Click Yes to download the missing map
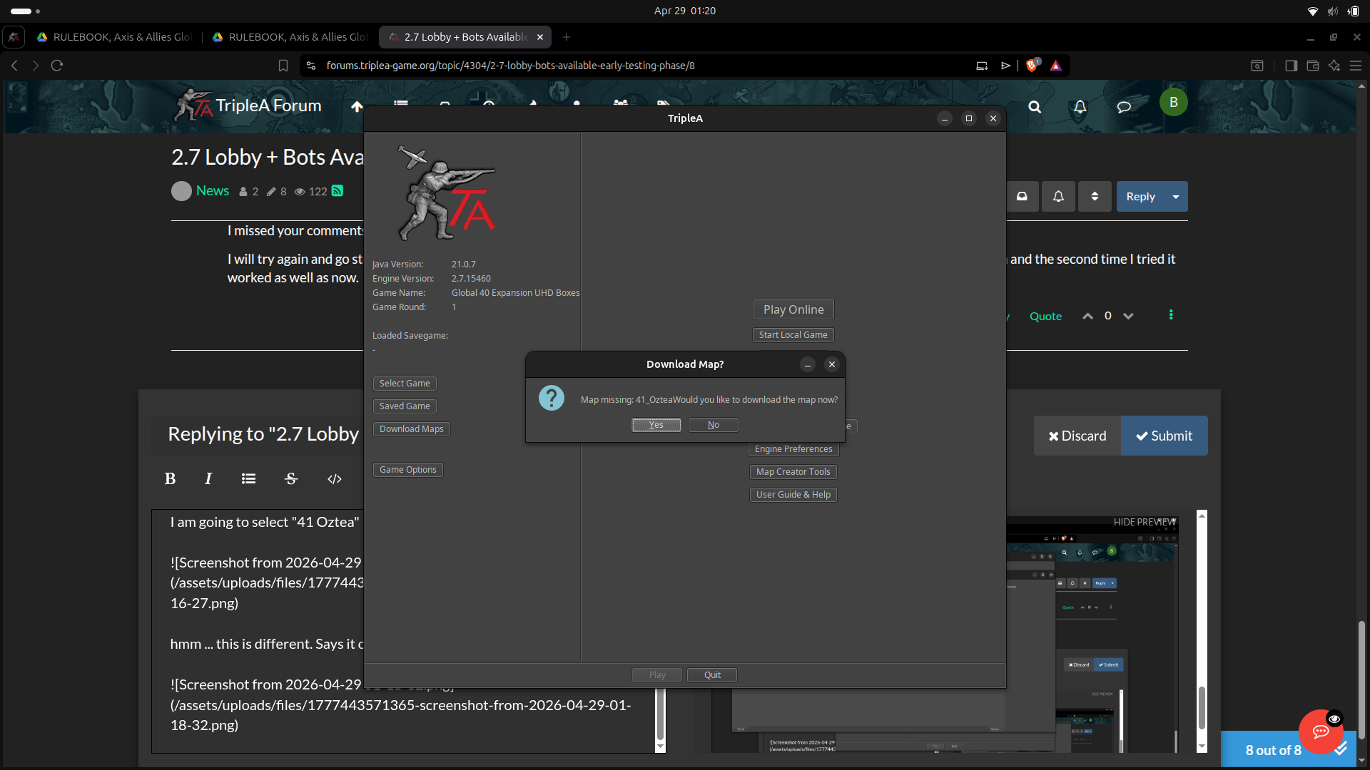The width and height of the screenshot is (1370, 770). tap(656, 424)
